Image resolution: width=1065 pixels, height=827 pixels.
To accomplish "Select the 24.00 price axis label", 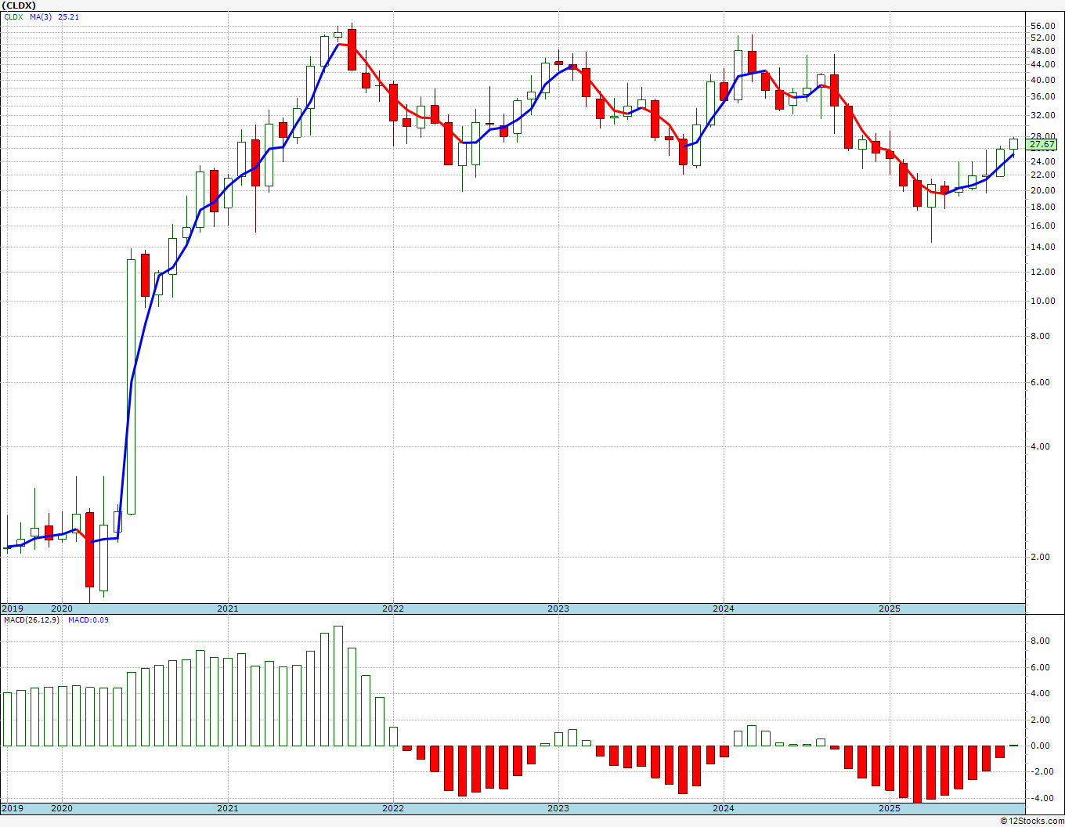I will point(1042,162).
